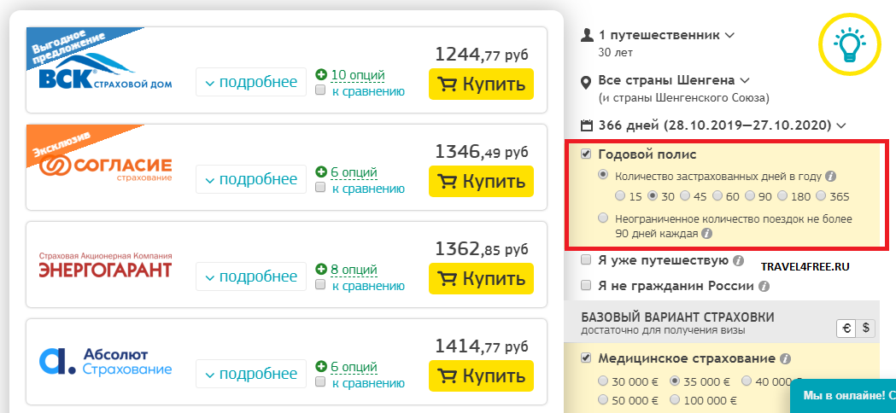Enable the Я не гражданин России checkbox
The height and width of the screenshot is (413, 896).
(x=586, y=286)
